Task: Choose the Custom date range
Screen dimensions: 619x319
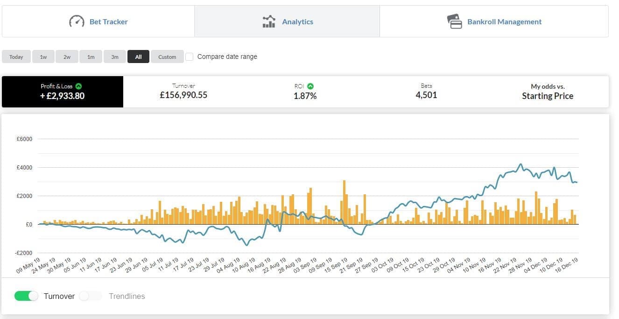Action: 167,57
